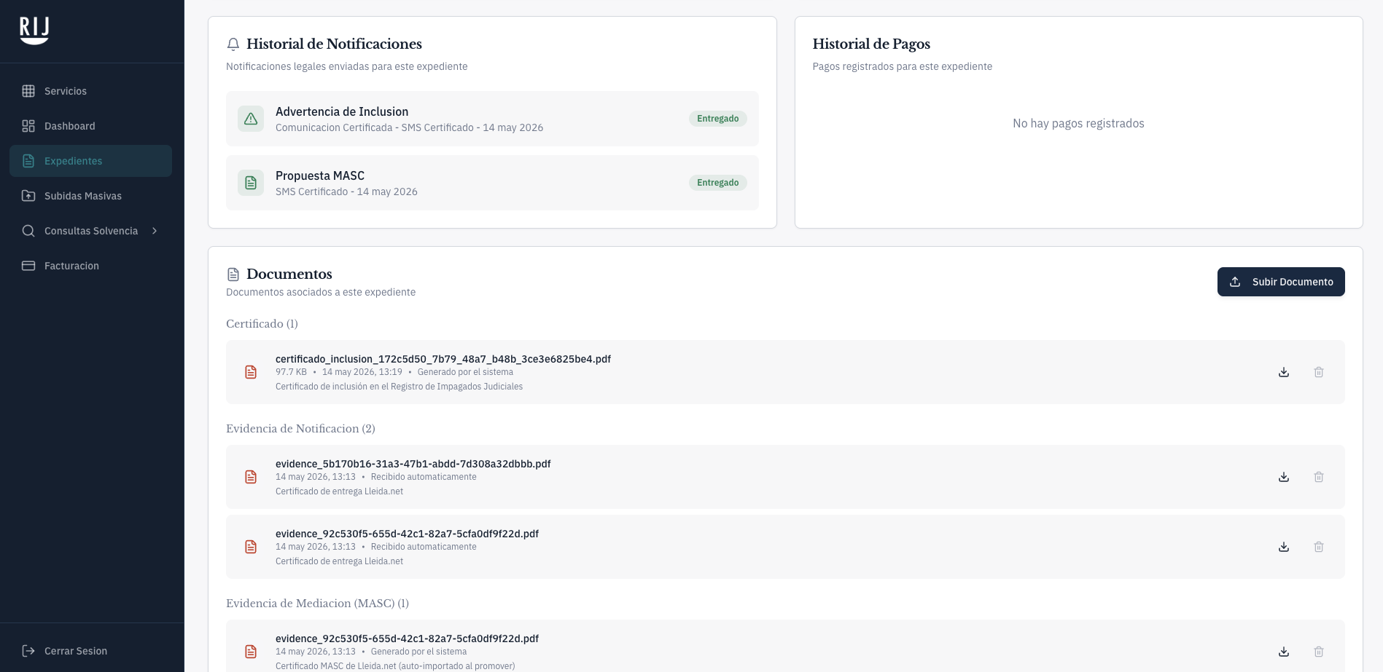This screenshot has width=1383, height=672.
Task: Click the Historial de Pagos heading
Action: coord(871,44)
